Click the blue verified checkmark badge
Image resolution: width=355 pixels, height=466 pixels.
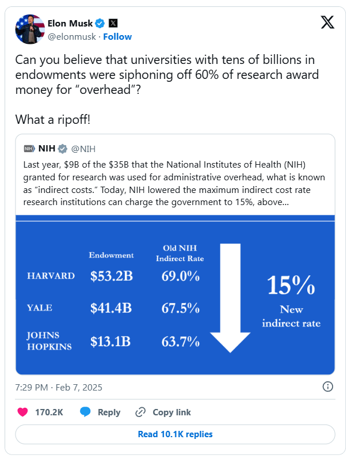(100, 23)
